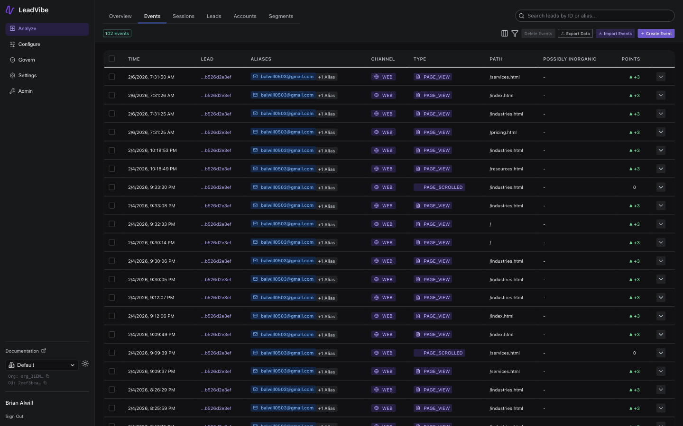Check the checkbox beside the PAGE_SCROLLED event

pyautogui.click(x=112, y=187)
